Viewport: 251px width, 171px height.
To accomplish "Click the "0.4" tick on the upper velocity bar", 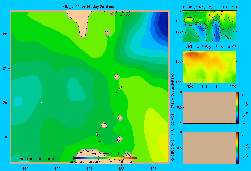I will click(x=242, y=95).
